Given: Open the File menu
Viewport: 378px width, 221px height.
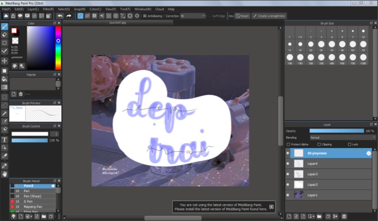Looking at the screenshot, I should [x=6, y=9].
